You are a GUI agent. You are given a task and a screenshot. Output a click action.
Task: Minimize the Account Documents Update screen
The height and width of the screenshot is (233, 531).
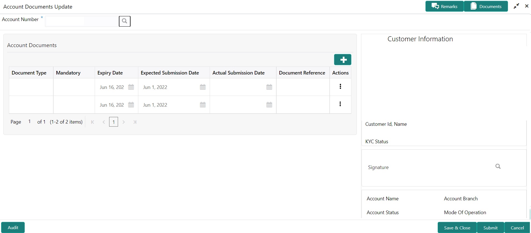(516, 6)
